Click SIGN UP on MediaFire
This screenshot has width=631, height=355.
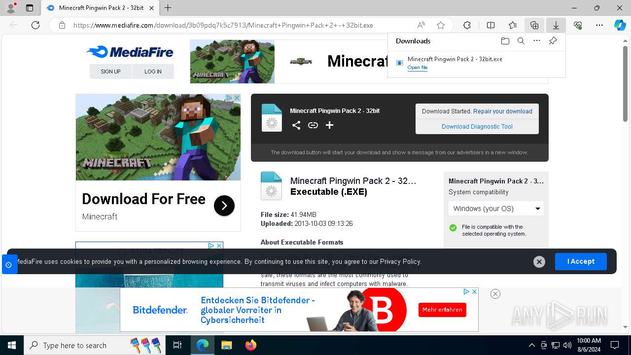(110, 71)
